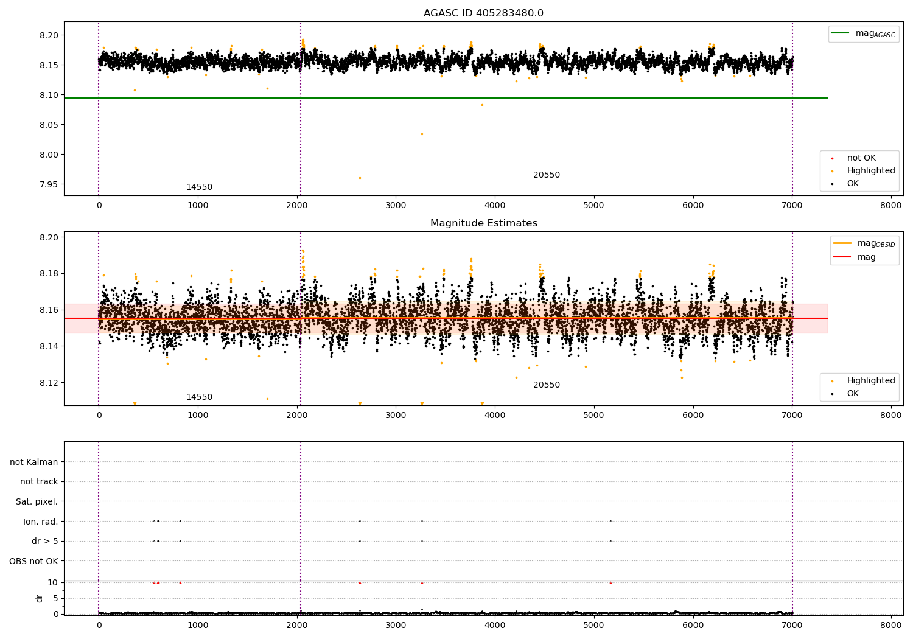Screen dimensions: 913x639
Task: Select the mag OBSID legend label
Action: click(x=876, y=244)
